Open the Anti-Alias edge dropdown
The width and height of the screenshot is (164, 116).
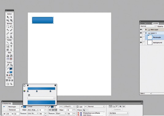tap(33, 110)
